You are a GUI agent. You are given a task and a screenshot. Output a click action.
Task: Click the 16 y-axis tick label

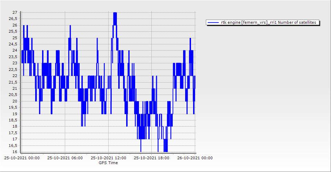[14, 152]
